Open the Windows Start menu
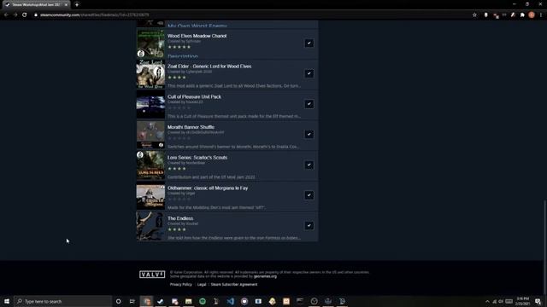 click(x=7, y=301)
